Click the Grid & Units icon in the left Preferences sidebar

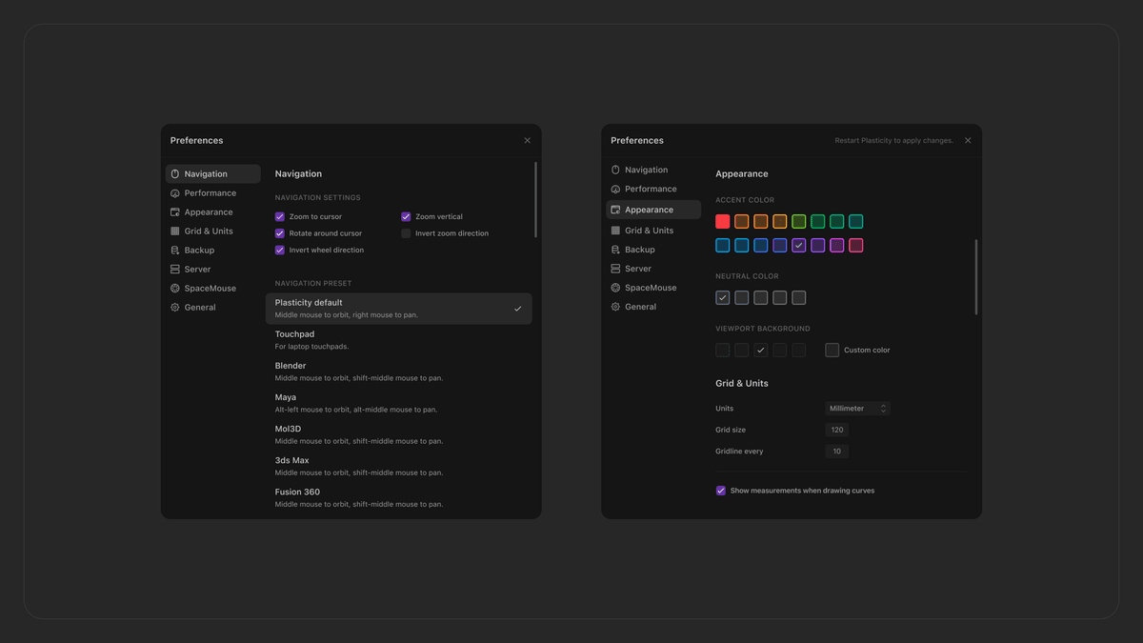pos(175,231)
